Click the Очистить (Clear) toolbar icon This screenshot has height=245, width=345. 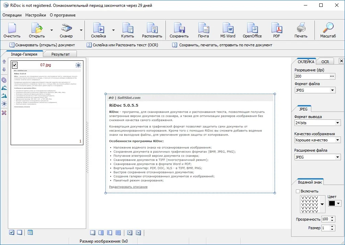tap(12, 30)
